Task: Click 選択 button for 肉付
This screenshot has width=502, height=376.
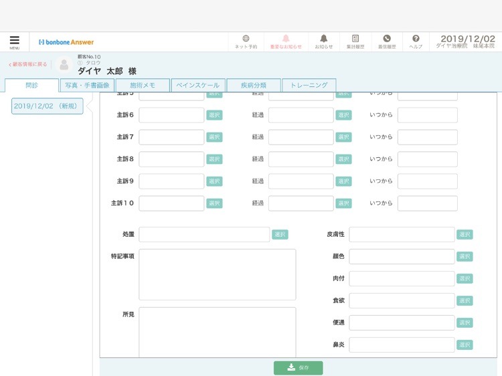Action: coord(465,278)
